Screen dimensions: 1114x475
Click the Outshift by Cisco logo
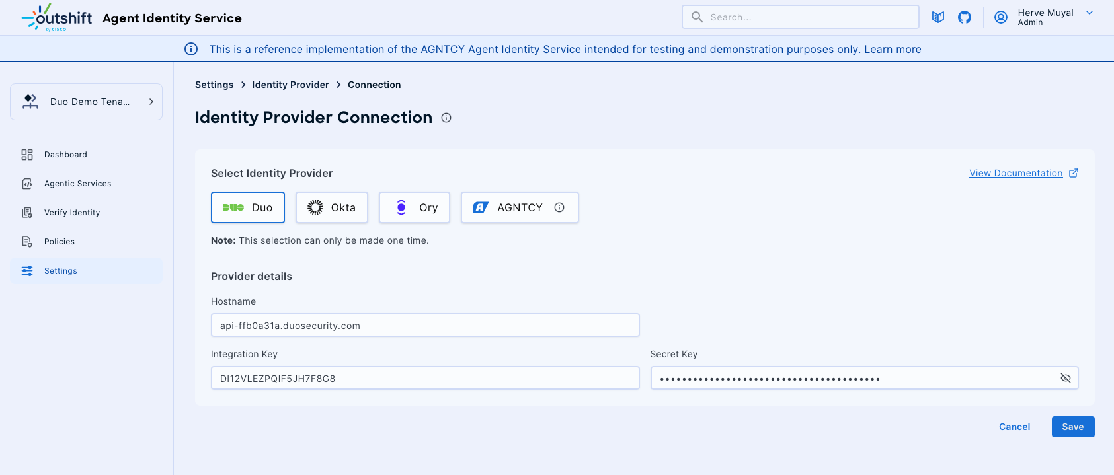point(57,17)
